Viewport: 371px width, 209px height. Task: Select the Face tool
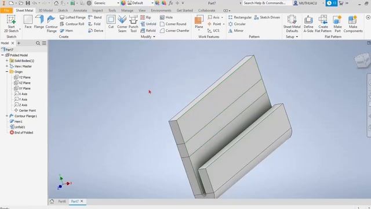point(28,22)
